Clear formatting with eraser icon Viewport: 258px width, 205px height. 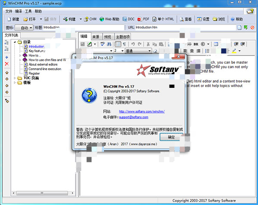[155, 51]
